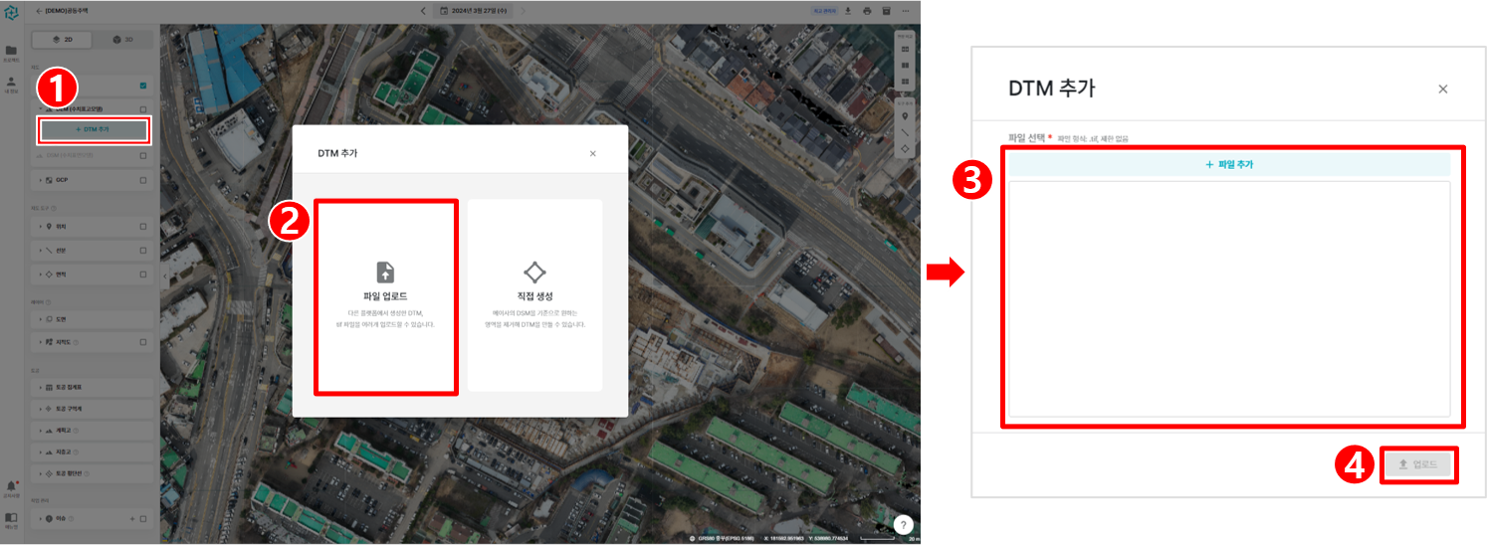The image size is (1487, 545).
Task: Click the download icon in top toolbar
Action: pyautogui.click(x=848, y=10)
